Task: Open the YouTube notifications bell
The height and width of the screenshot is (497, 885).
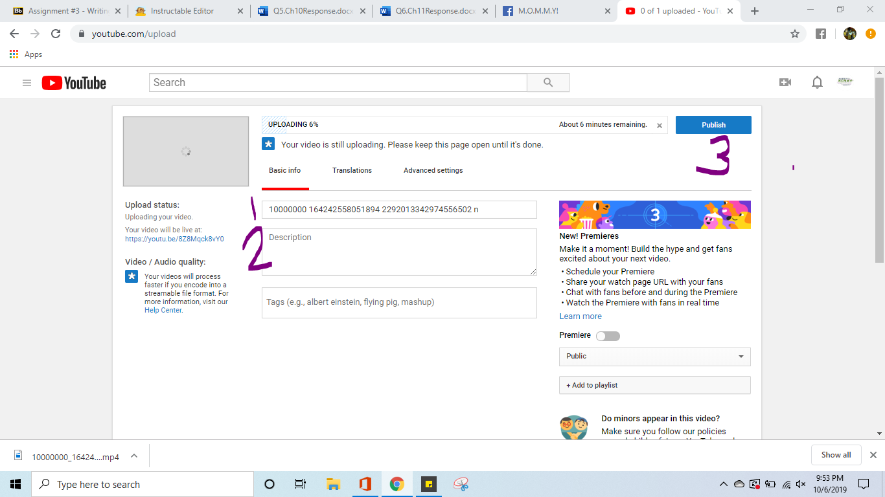Action: pos(817,82)
